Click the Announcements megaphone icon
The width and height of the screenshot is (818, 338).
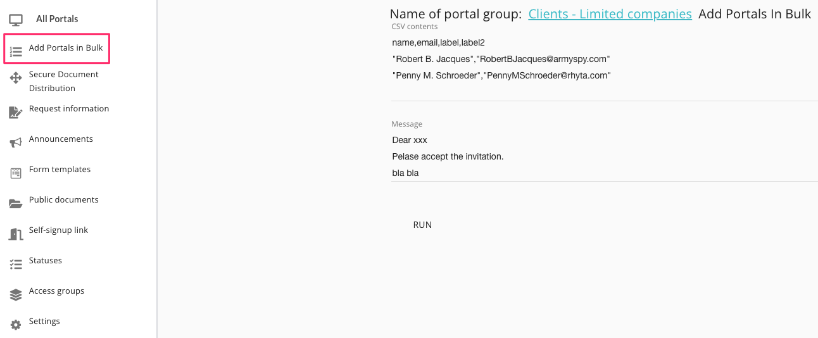pyautogui.click(x=16, y=142)
